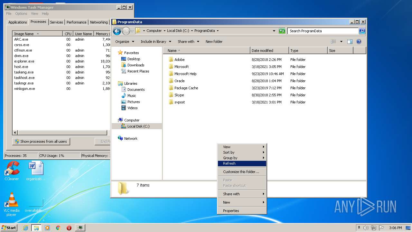Click New folder in the toolbar
The width and height of the screenshot is (412, 232).
(214, 42)
